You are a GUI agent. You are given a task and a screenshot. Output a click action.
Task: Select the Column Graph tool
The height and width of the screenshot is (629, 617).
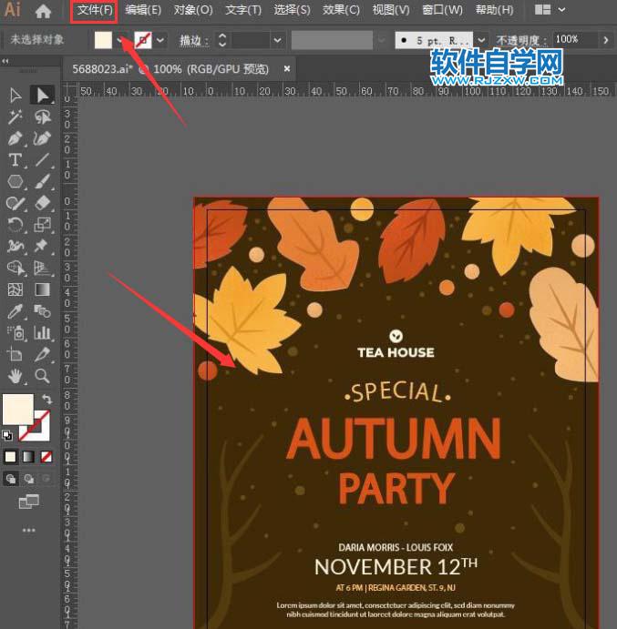[42, 332]
